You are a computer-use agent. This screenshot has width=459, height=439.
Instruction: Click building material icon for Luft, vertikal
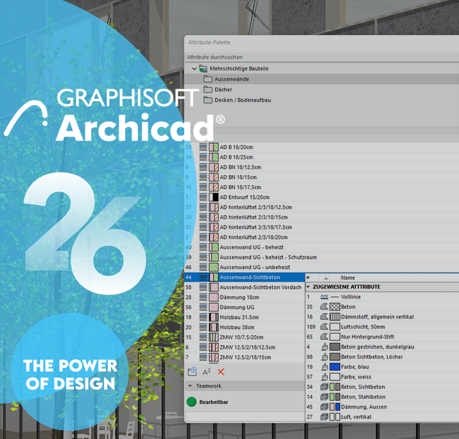click(x=324, y=417)
